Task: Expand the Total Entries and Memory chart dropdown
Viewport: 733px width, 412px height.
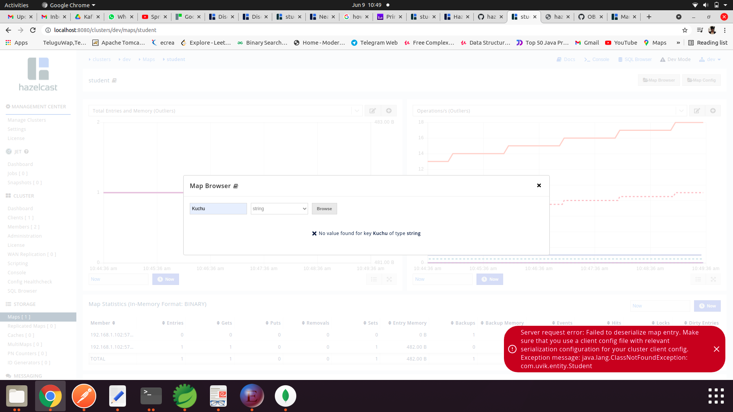Action: [x=357, y=111]
